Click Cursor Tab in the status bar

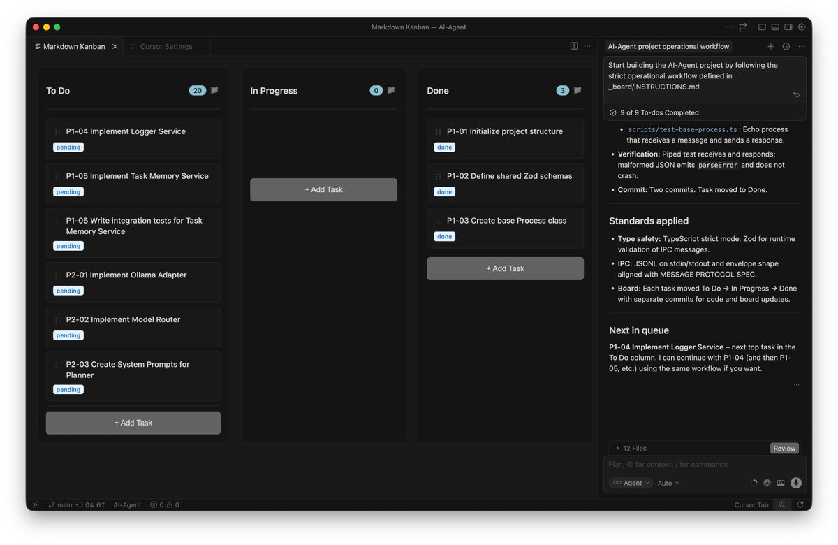pos(751,504)
